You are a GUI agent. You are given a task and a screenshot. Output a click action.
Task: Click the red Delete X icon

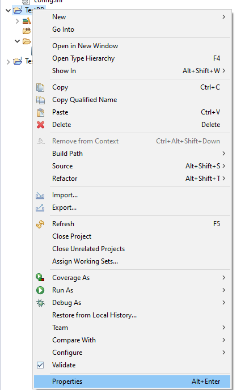tap(40, 125)
